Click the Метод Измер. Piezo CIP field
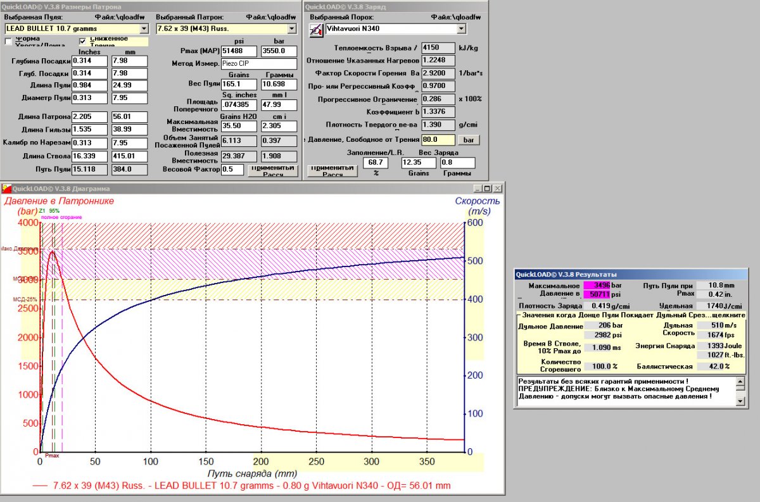760x502 pixels. tap(258, 64)
